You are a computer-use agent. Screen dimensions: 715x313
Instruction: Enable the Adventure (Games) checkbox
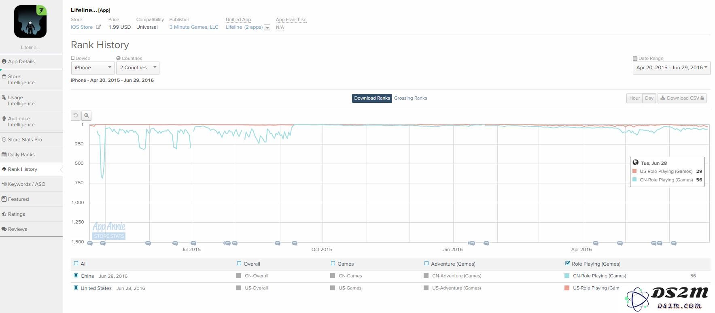coord(426,263)
